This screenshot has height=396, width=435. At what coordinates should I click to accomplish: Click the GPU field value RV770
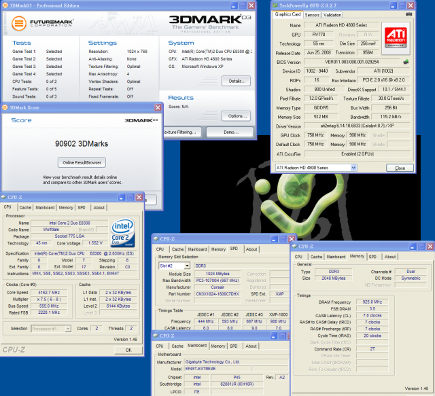coord(319,35)
